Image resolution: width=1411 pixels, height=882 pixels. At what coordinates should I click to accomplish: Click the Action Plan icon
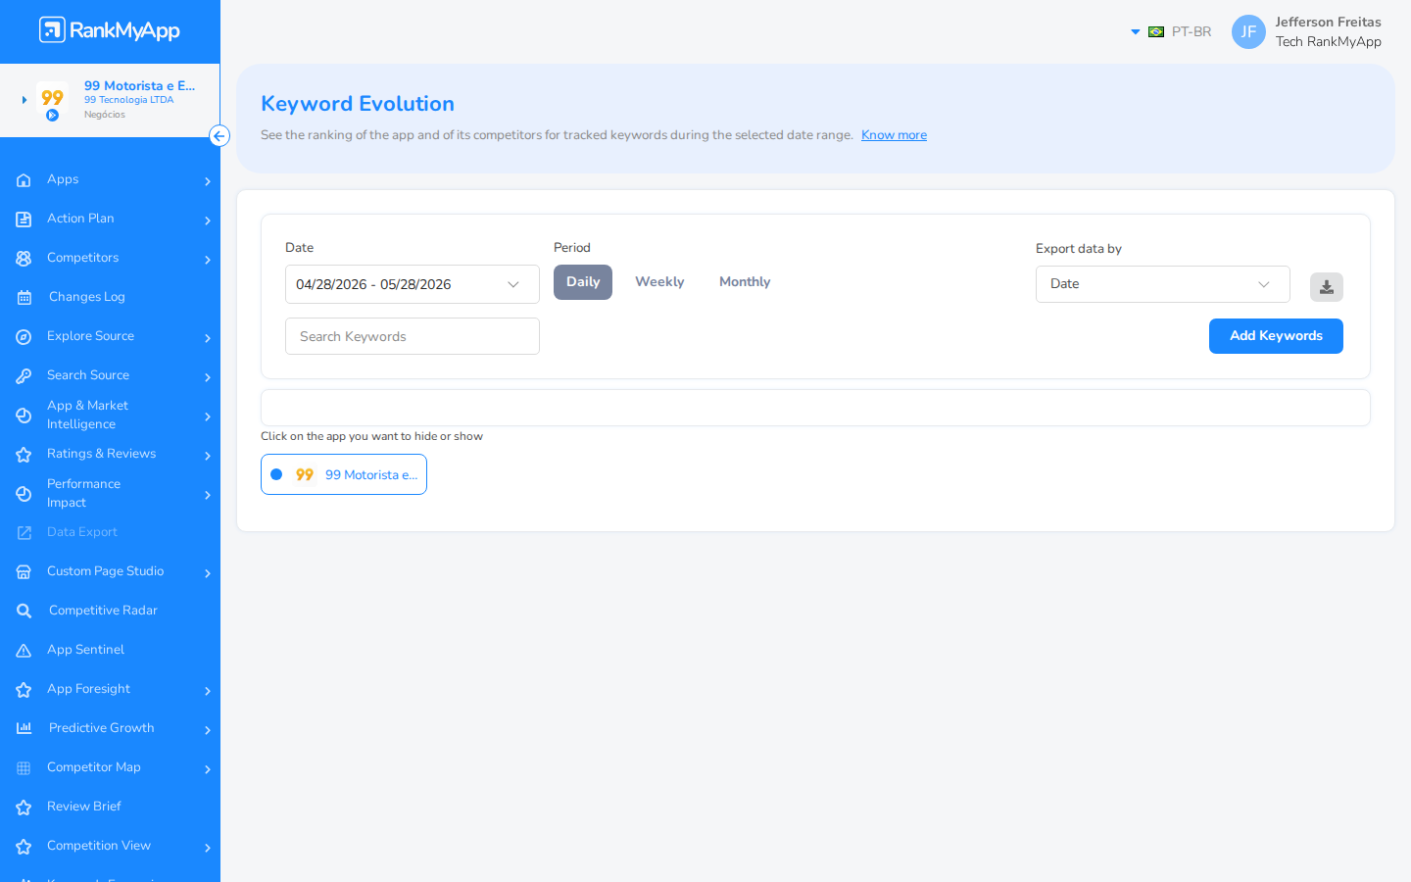click(x=24, y=220)
